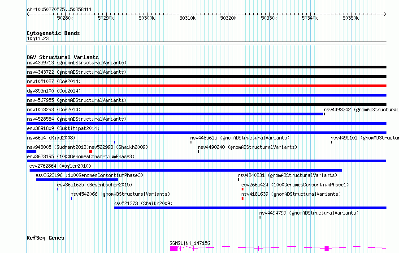Select the nsv4181639 gnomAD label

291,194
